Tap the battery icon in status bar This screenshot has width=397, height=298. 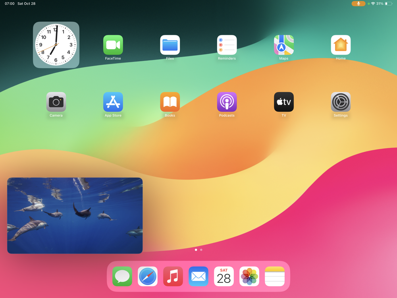click(389, 4)
